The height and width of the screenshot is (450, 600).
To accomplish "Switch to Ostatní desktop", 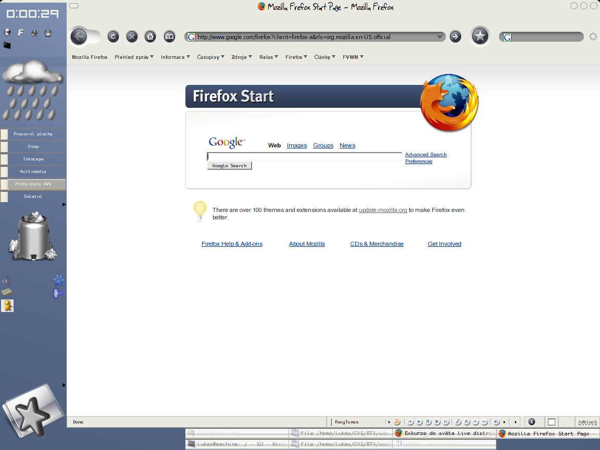I will (x=33, y=196).
